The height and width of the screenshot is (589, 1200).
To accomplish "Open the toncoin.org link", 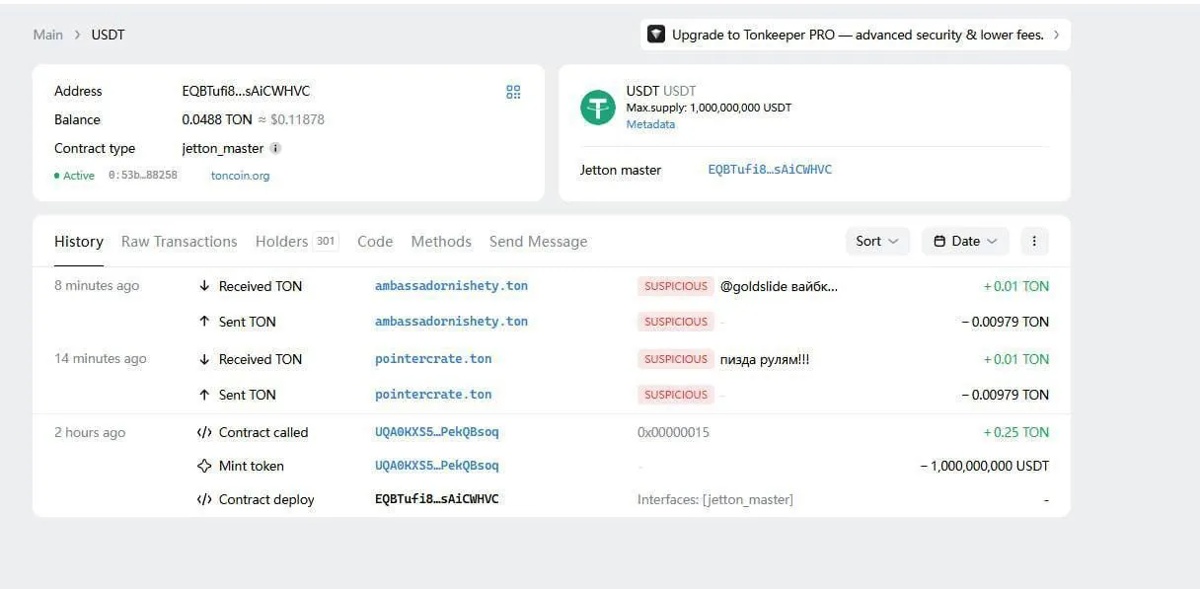I will coord(240,176).
